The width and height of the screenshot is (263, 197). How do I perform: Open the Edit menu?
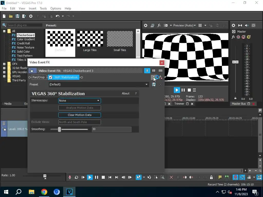tap(13, 8)
